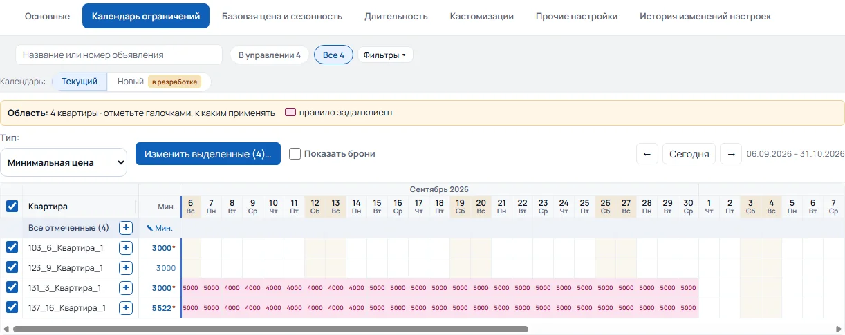Go to previous period with left arrow
845x335 pixels.
click(x=647, y=154)
